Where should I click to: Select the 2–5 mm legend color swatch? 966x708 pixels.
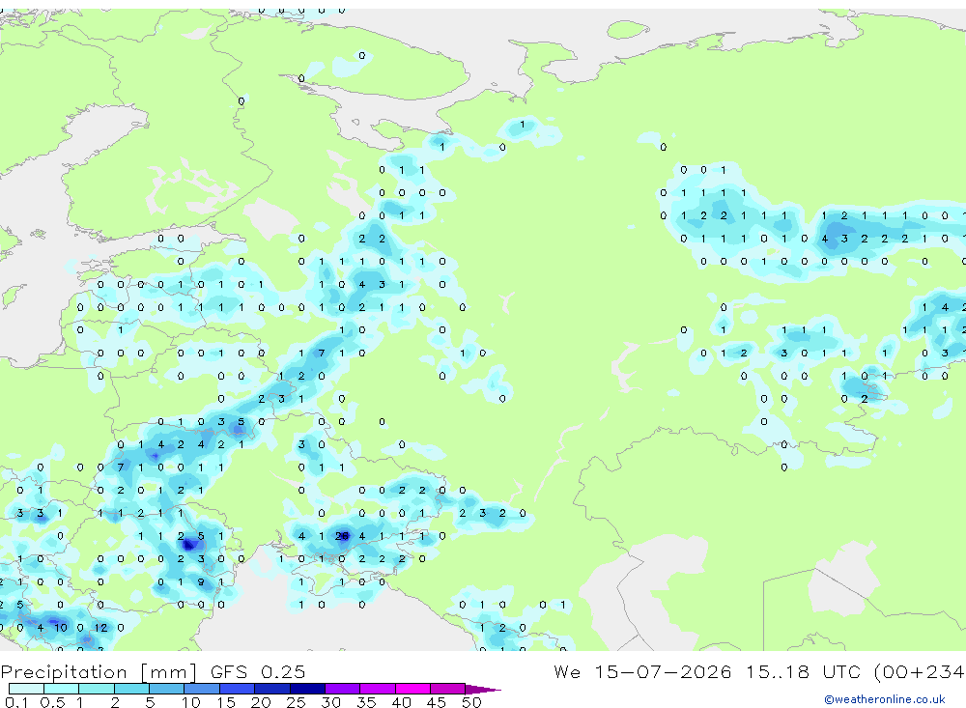point(131,689)
